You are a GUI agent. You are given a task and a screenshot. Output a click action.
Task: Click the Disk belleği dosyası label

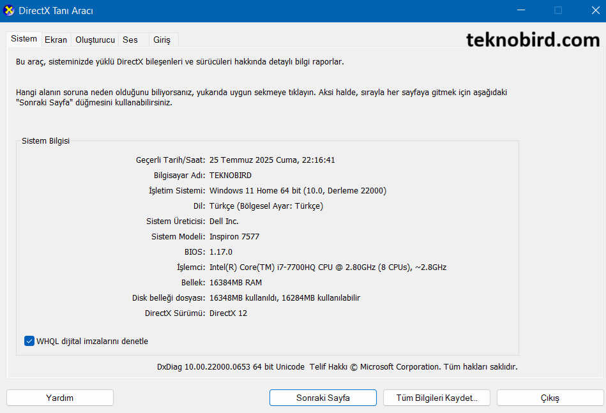pyautogui.click(x=169, y=298)
